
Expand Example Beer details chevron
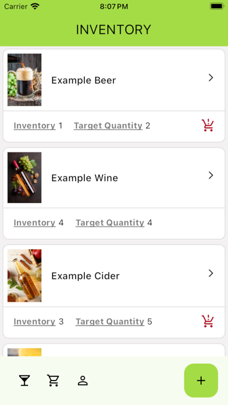[x=211, y=78]
